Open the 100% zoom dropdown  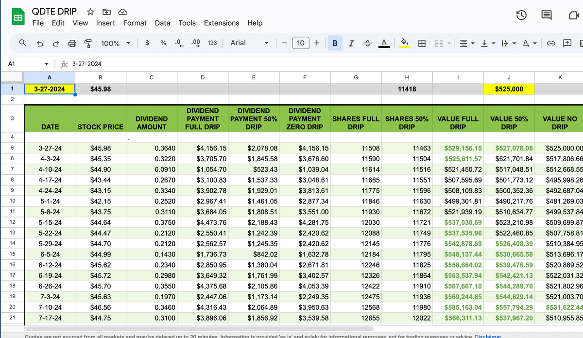tap(116, 43)
